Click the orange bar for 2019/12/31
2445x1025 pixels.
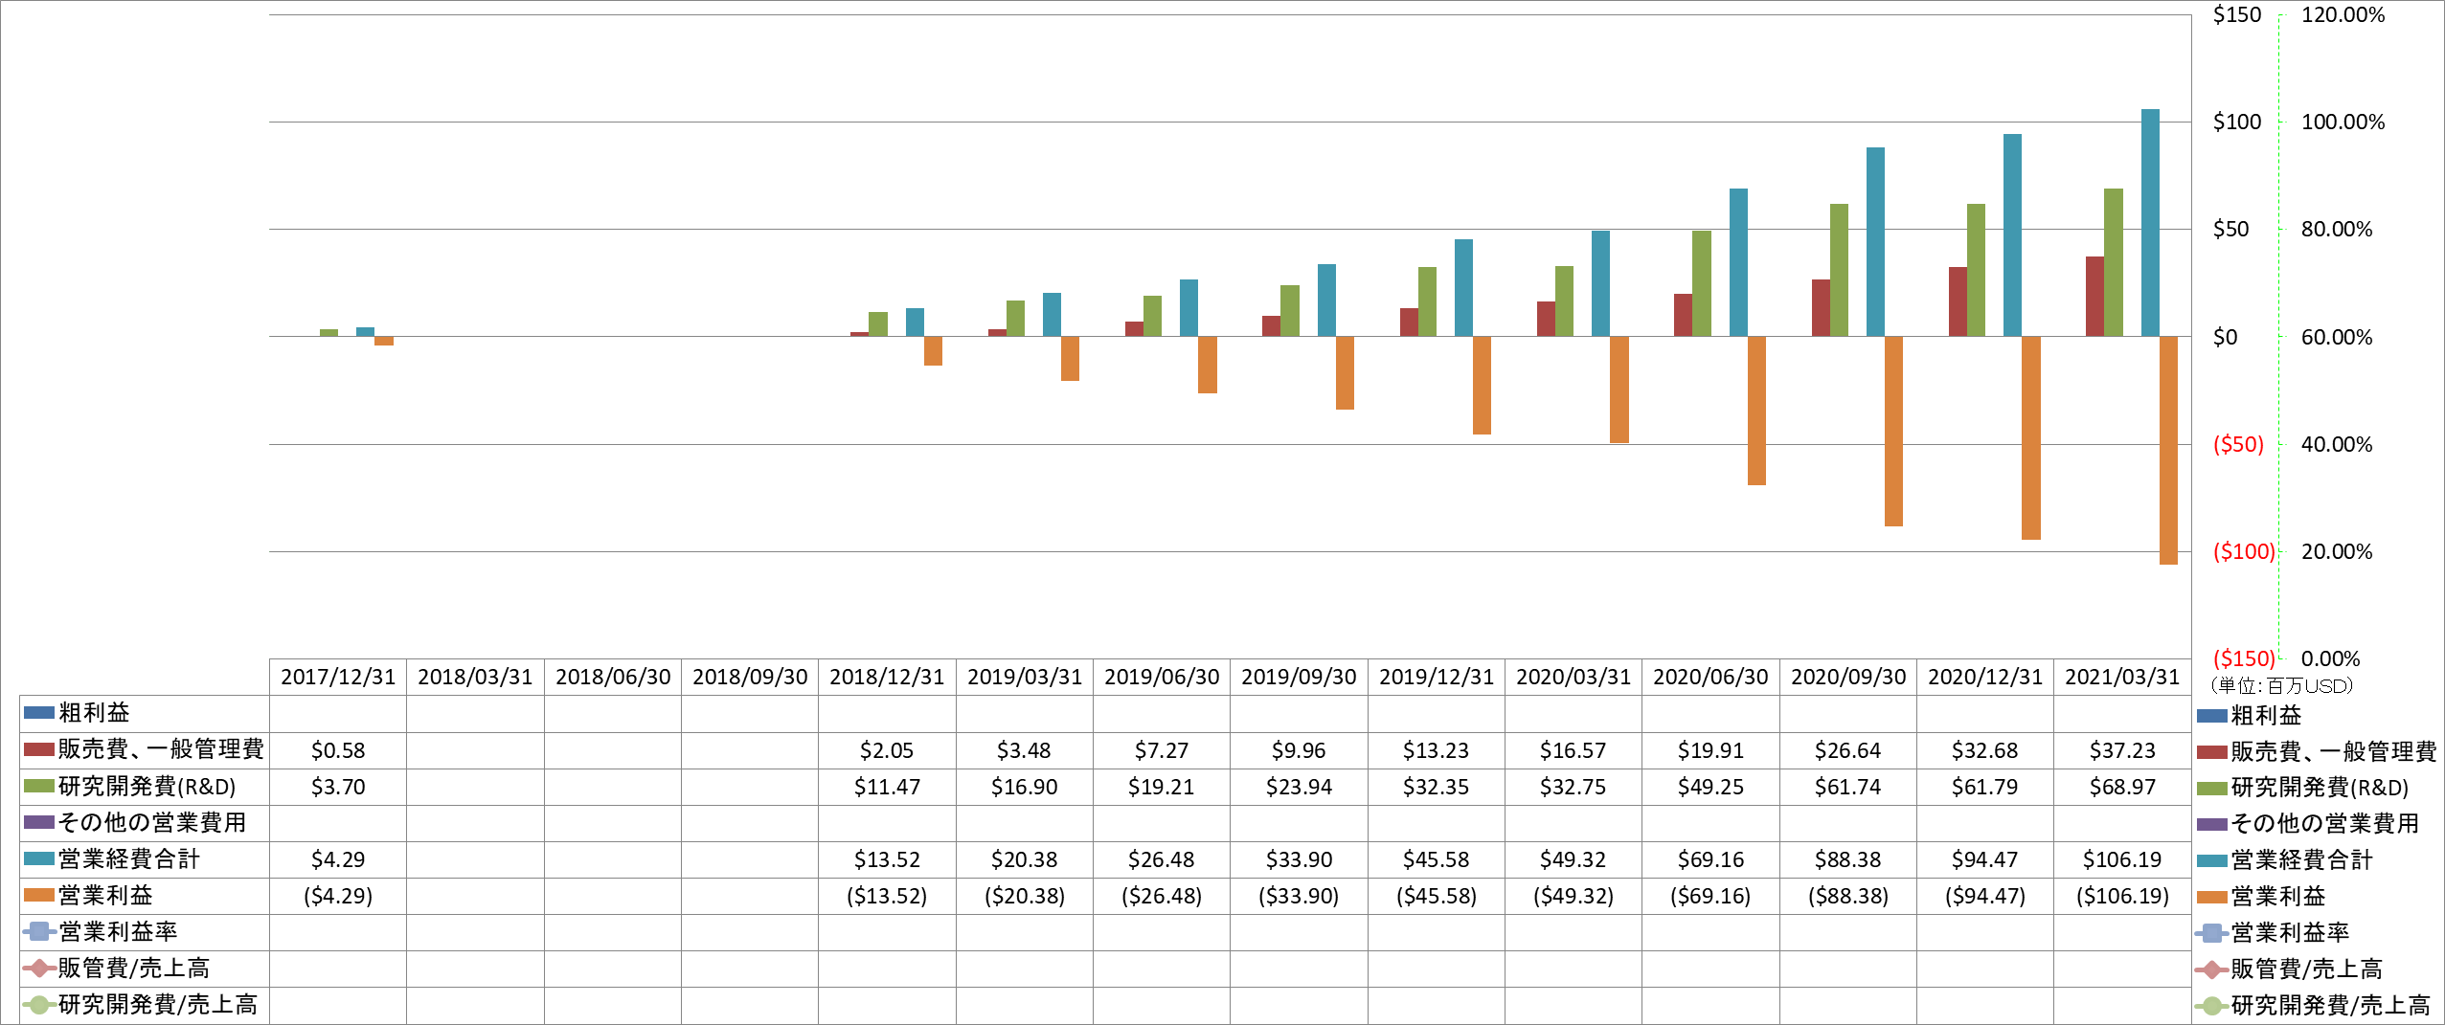coord(1483,386)
